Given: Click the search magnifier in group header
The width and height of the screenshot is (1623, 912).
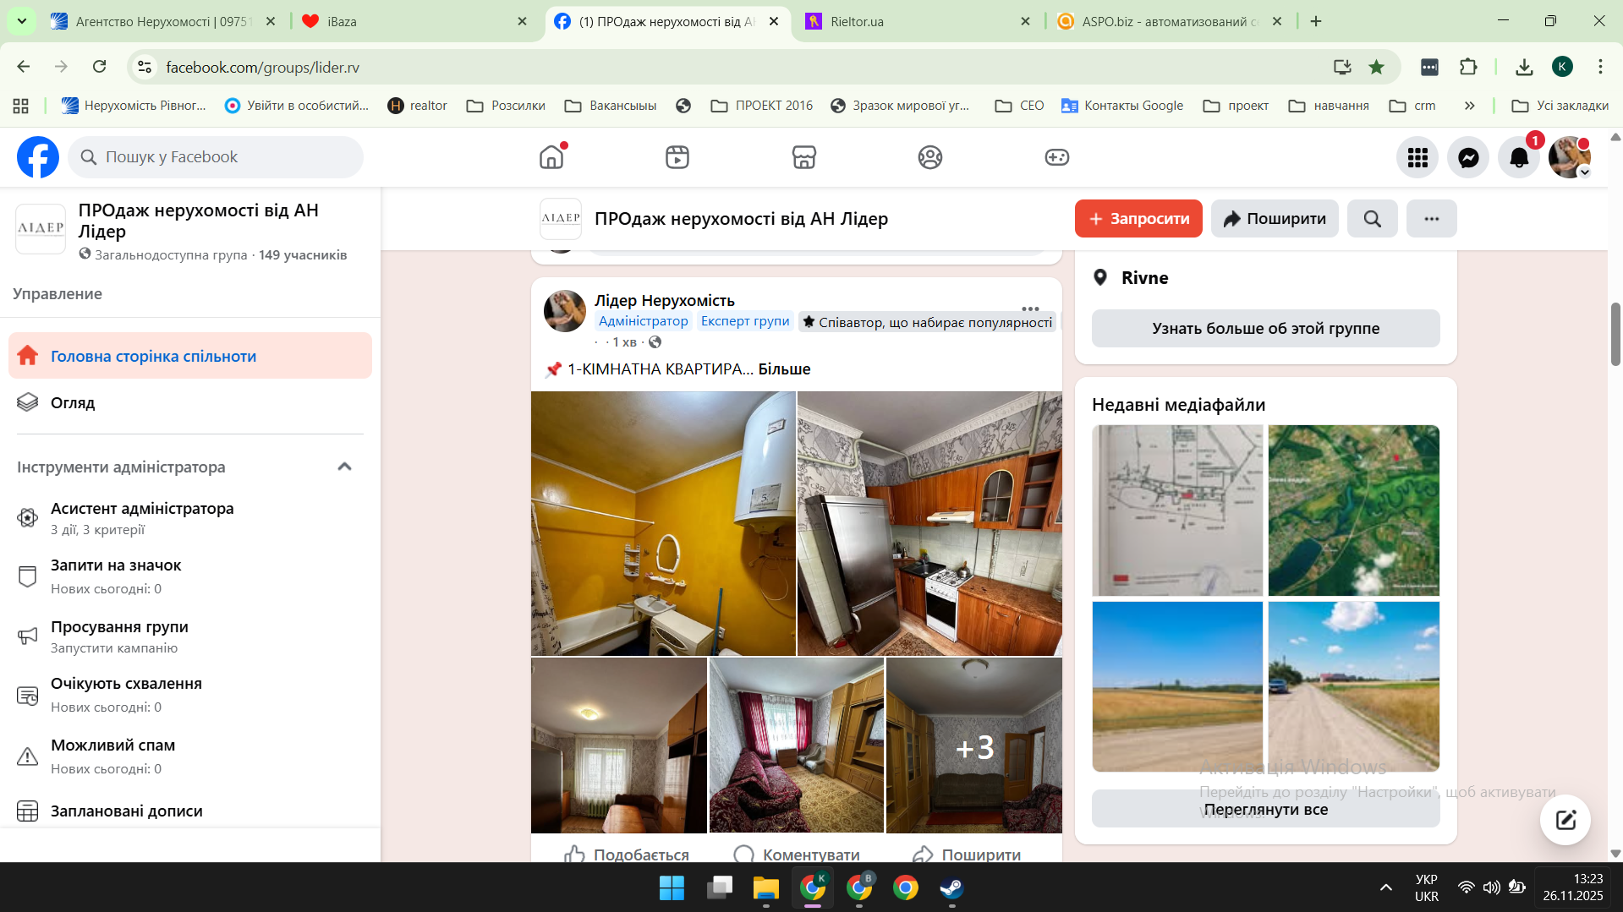Looking at the screenshot, I should pos(1372,219).
